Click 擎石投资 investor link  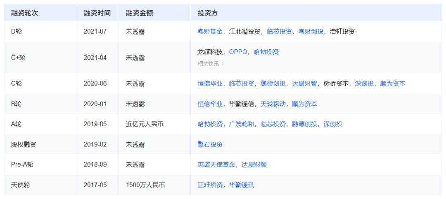coord(210,145)
